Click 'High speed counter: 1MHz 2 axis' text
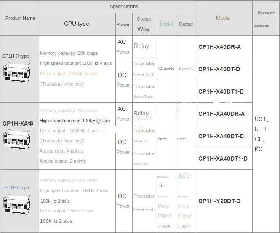This screenshot has height=233, width=280. tap(74, 190)
